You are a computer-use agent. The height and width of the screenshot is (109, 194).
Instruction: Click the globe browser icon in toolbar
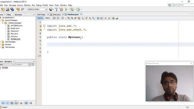(51, 9)
